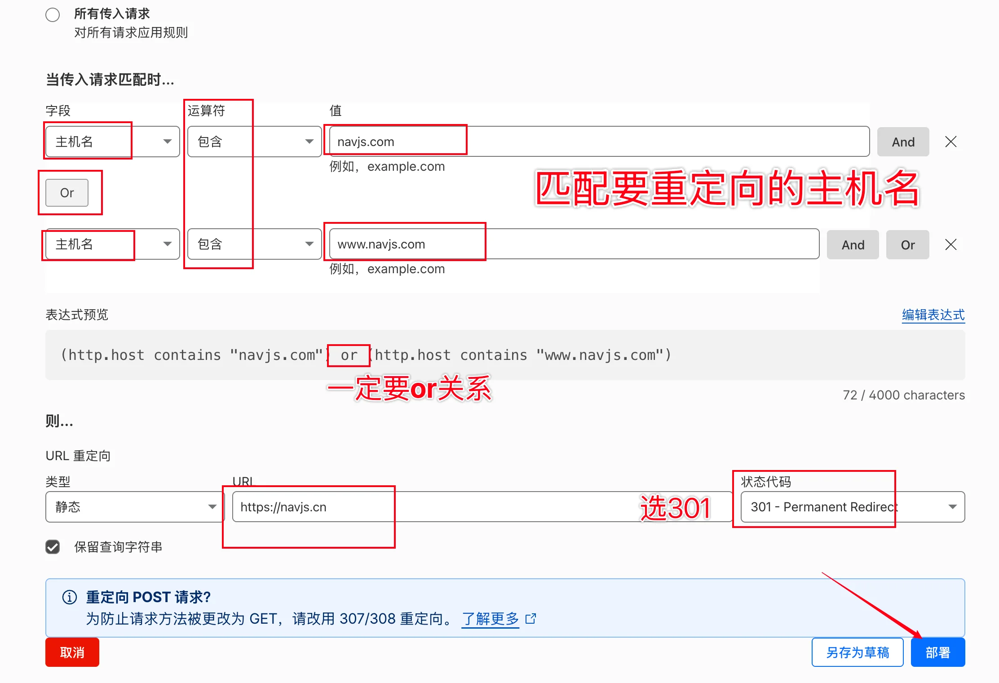The height and width of the screenshot is (683, 999).
Task: Open the first 主机名 field dropdown
Action: pyautogui.click(x=112, y=142)
